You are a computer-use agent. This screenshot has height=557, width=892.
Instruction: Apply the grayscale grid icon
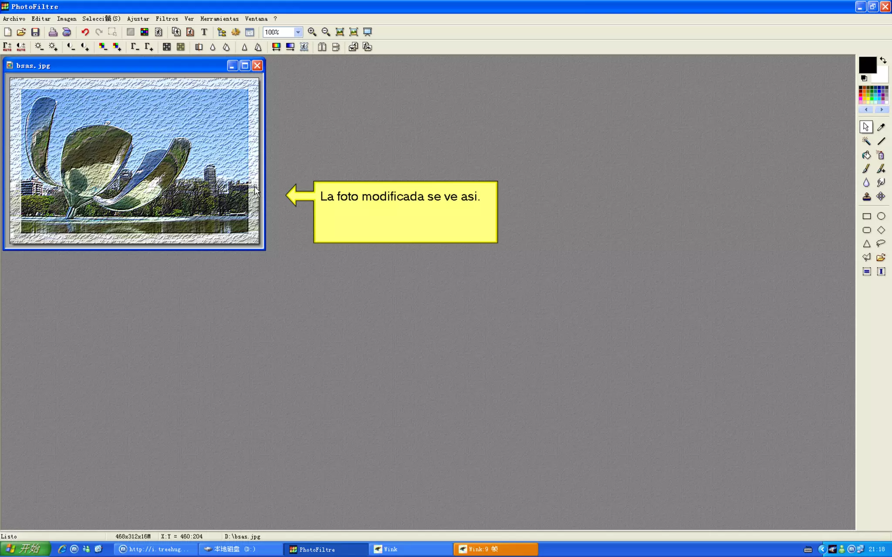point(166,47)
